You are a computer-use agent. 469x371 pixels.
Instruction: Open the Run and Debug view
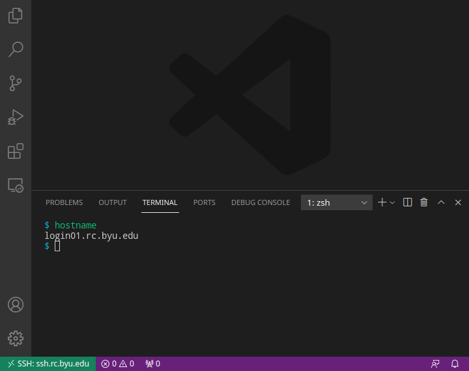pos(16,117)
